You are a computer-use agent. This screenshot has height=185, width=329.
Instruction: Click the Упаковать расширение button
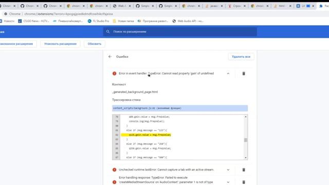coord(60,44)
